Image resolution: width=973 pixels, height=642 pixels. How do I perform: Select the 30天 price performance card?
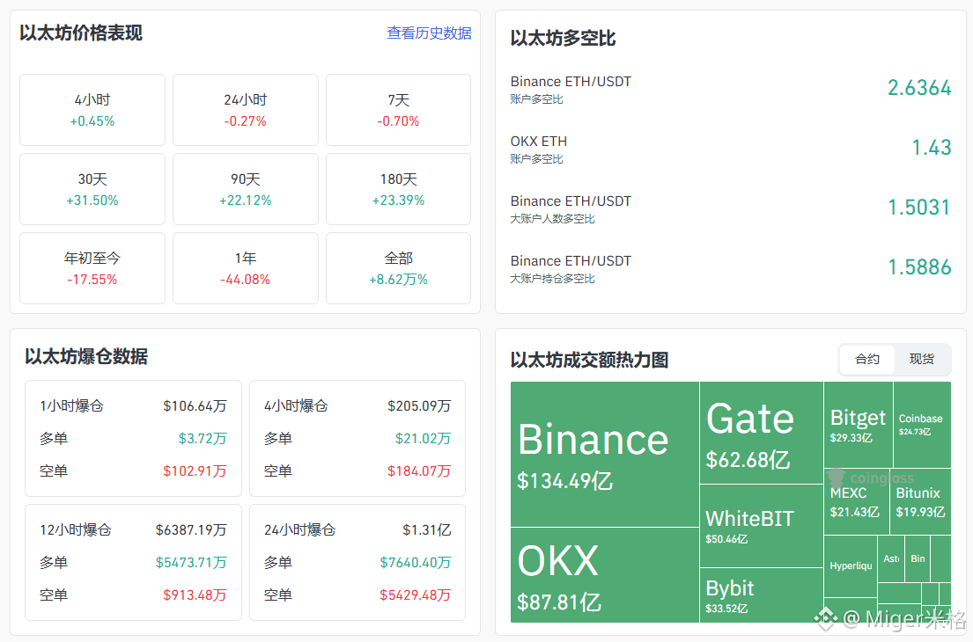[x=92, y=189]
